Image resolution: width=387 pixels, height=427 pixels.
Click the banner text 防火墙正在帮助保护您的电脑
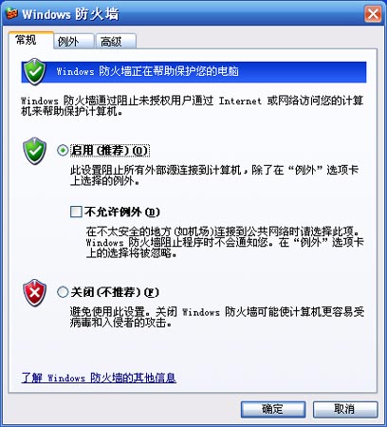point(169,71)
